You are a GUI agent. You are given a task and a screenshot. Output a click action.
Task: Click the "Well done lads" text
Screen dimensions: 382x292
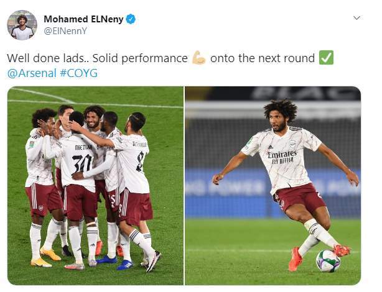coord(45,58)
